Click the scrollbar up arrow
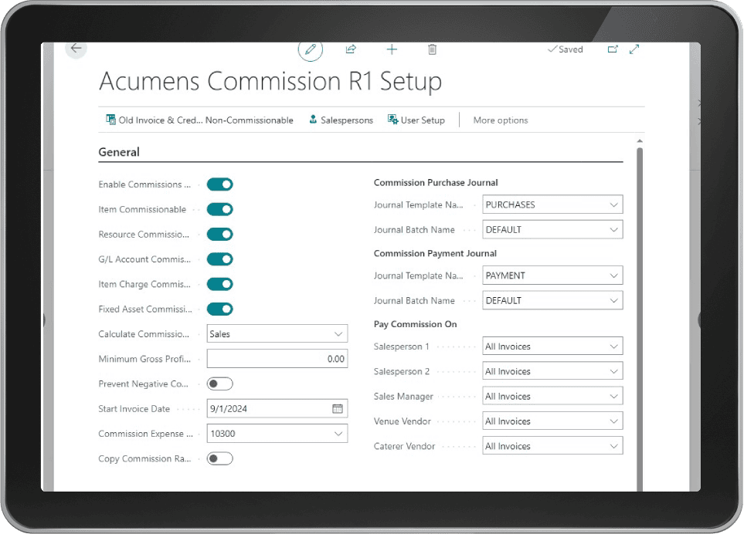This screenshot has width=744, height=534. [x=640, y=140]
